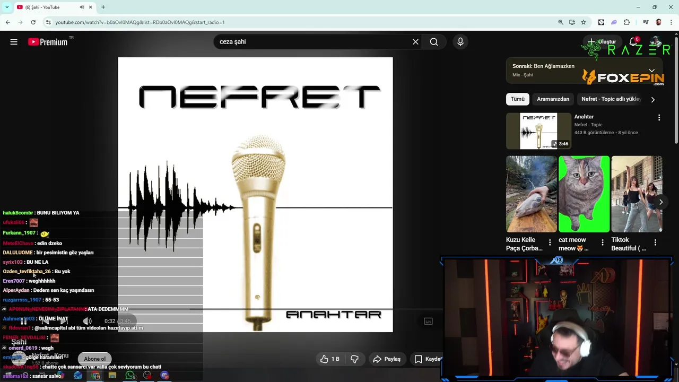Open the Chrome profile avatar
Viewport: 679px width, 382px height.
click(658, 22)
